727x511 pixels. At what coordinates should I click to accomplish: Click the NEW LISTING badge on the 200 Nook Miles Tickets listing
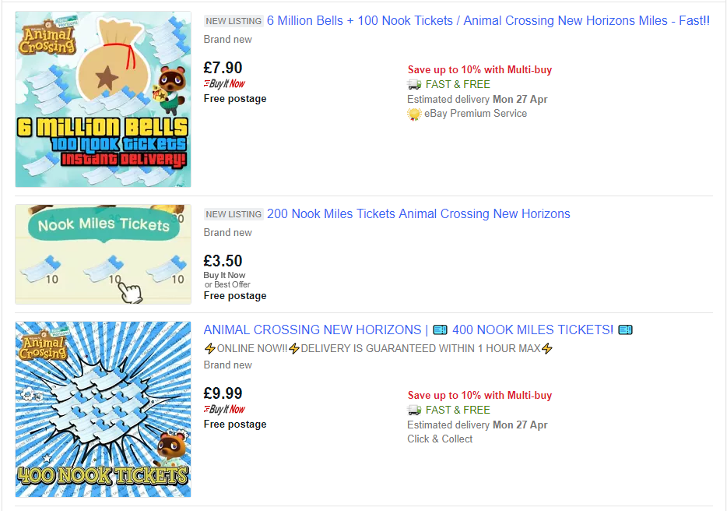coord(234,214)
